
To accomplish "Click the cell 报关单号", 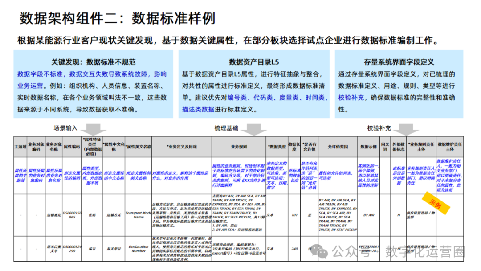I will [114, 249].
